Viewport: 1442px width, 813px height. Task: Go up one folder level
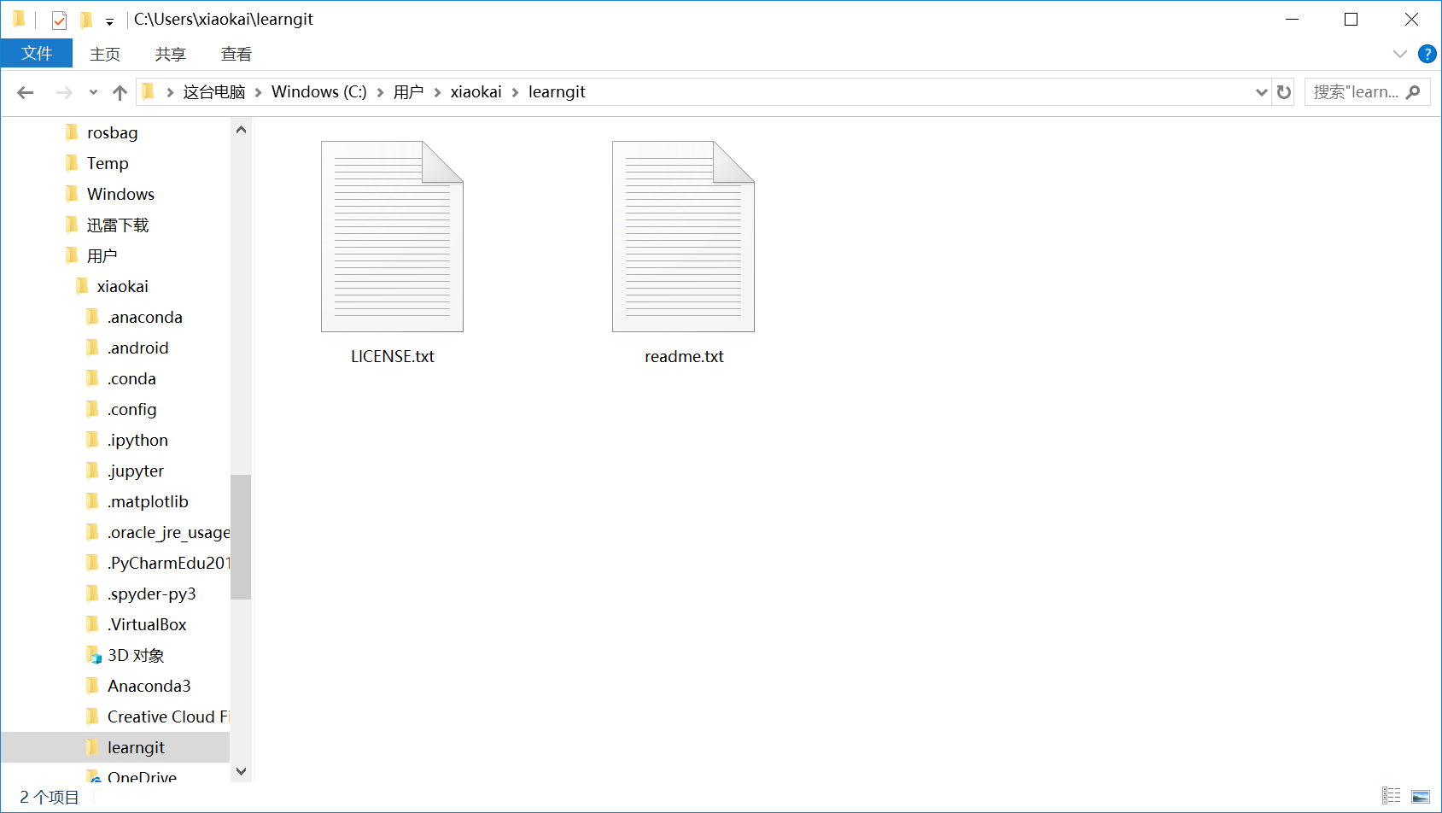(120, 92)
